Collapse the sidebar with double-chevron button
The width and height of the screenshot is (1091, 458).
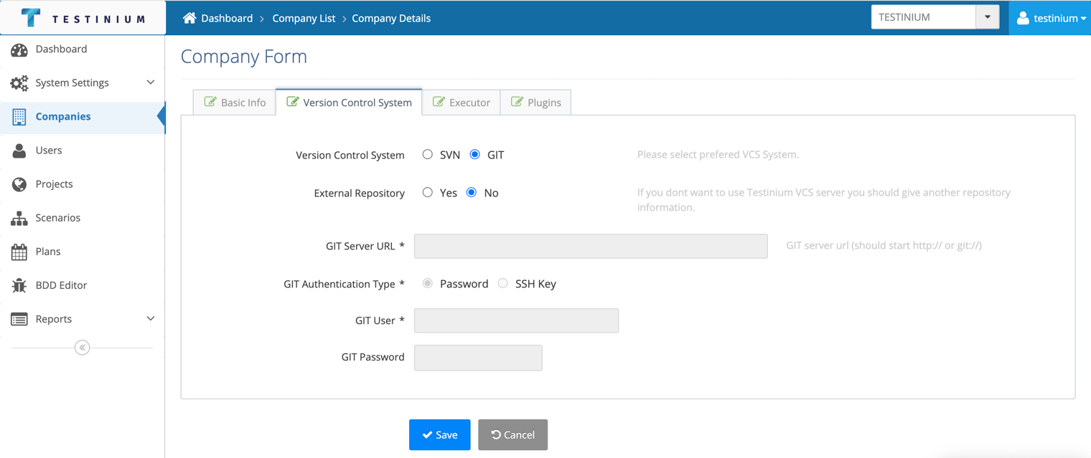click(x=82, y=348)
